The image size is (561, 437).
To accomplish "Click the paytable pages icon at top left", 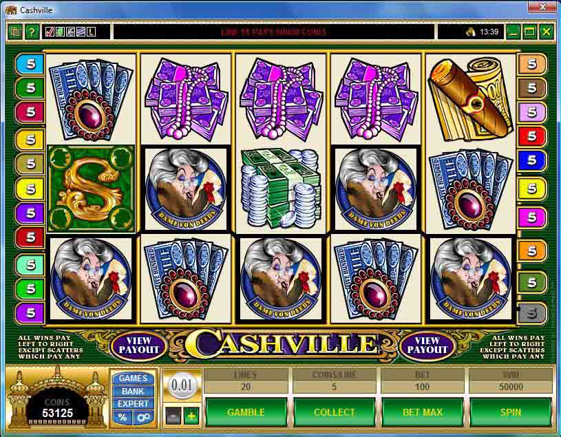I will tap(15, 32).
